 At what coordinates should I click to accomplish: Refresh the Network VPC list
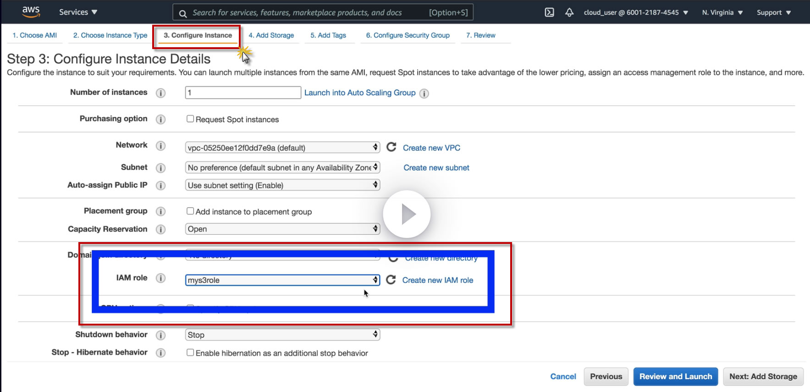(x=391, y=147)
